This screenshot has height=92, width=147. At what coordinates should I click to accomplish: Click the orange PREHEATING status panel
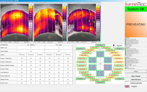(x=136, y=24)
